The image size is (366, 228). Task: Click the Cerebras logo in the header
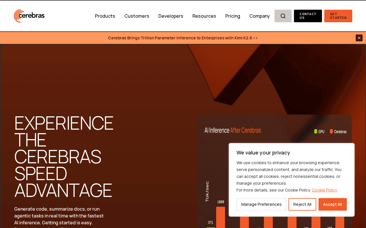(29, 16)
